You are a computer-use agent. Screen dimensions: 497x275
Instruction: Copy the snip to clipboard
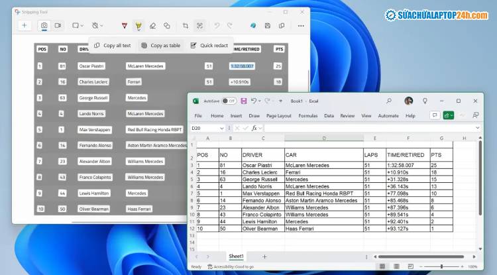[282, 26]
